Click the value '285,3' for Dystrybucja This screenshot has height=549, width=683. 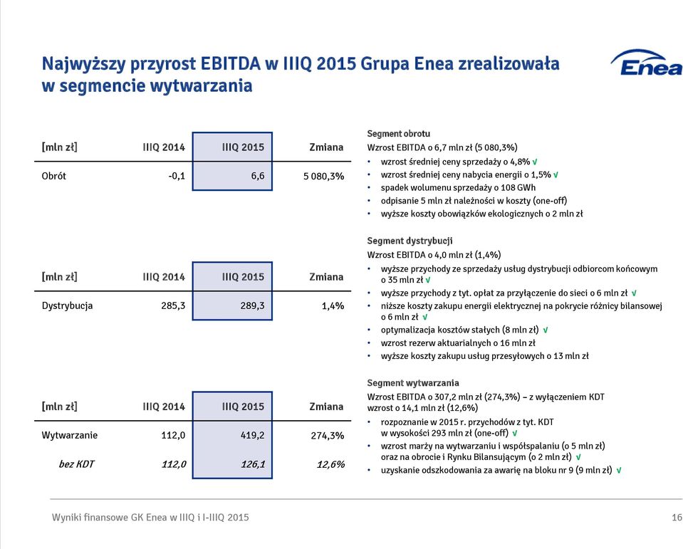(173, 305)
